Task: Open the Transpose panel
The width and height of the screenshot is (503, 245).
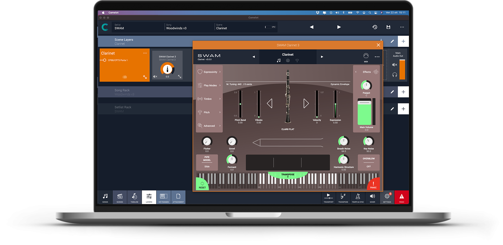Action: (x=343, y=198)
